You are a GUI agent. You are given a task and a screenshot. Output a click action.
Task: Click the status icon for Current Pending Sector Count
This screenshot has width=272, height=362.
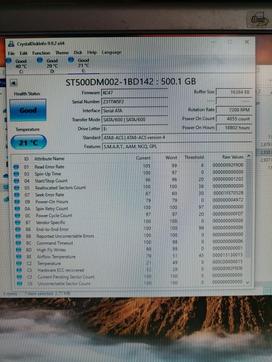pyautogui.click(x=20, y=277)
